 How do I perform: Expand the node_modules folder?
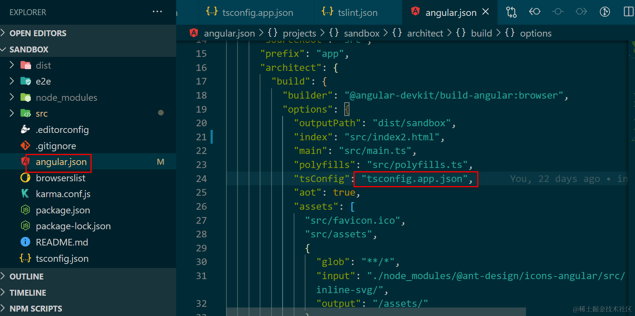coord(88,97)
